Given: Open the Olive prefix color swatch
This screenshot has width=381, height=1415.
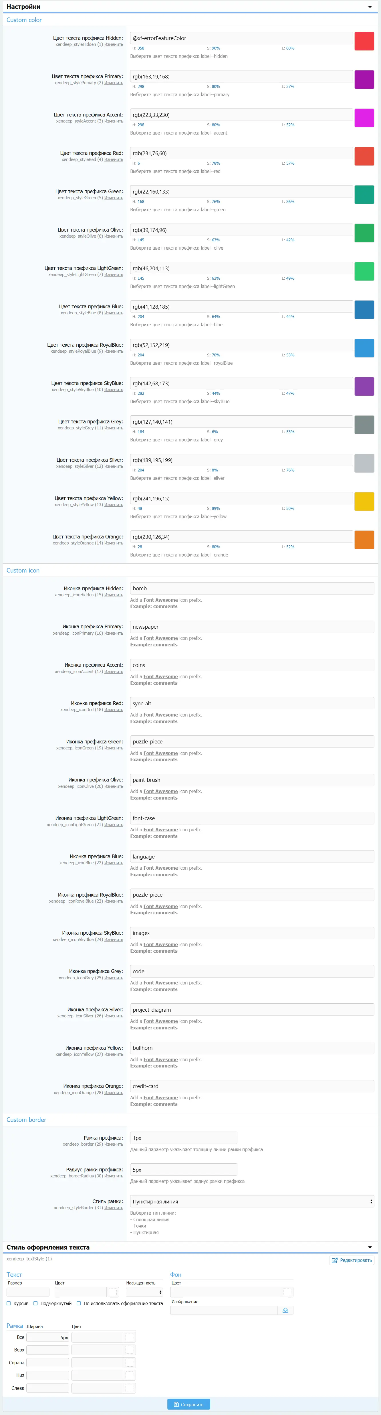Looking at the screenshot, I should click(x=364, y=233).
